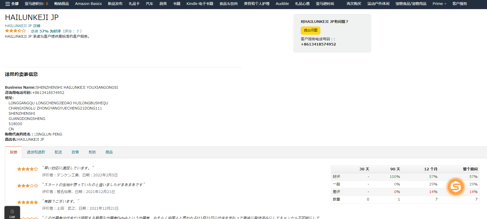Click the 购物代表的姓名 JINGLUN FENG line
The width and height of the screenshot is (487, 219).
click(34, 134)
